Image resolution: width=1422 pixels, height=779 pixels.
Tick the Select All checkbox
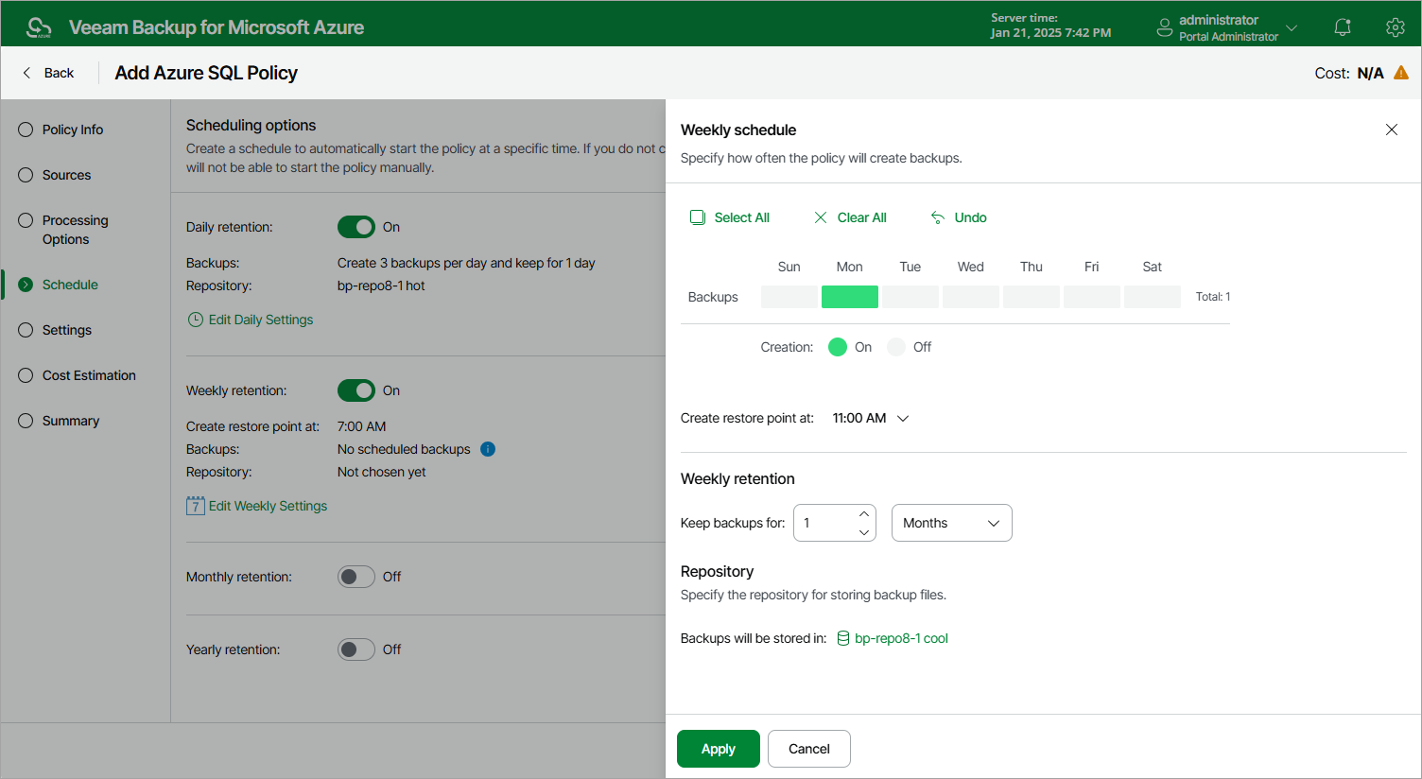698,217
